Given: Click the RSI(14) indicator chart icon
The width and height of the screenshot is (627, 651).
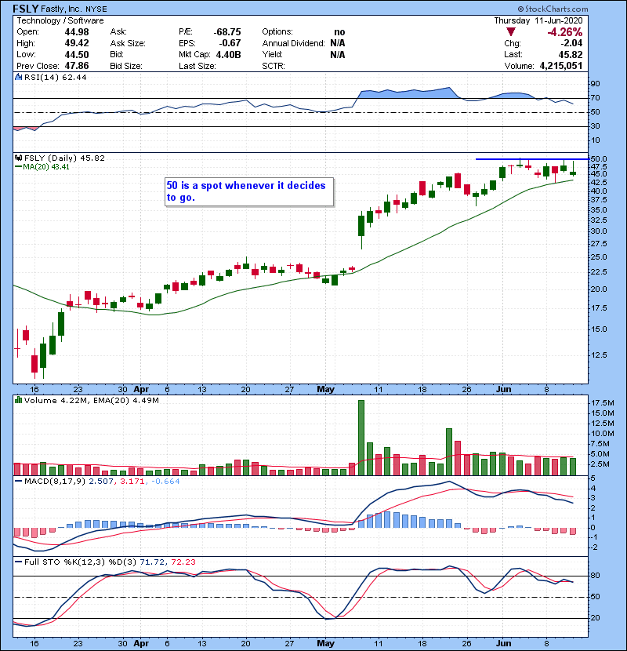Looking at the screenshot, I should [18, 77].
